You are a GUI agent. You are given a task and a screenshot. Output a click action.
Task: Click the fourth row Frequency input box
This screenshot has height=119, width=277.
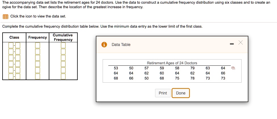[38, 64]
